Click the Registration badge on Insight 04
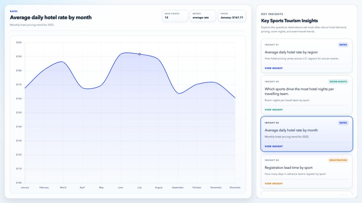This screenshot has height=203, width=362. tap(338, 160)
